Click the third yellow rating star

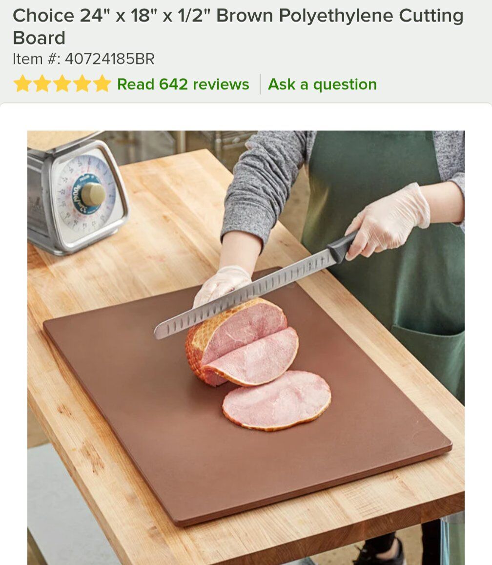tap(62, 84)
